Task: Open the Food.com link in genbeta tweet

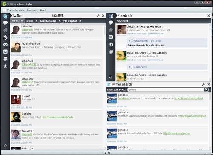Action: (124, 98)
